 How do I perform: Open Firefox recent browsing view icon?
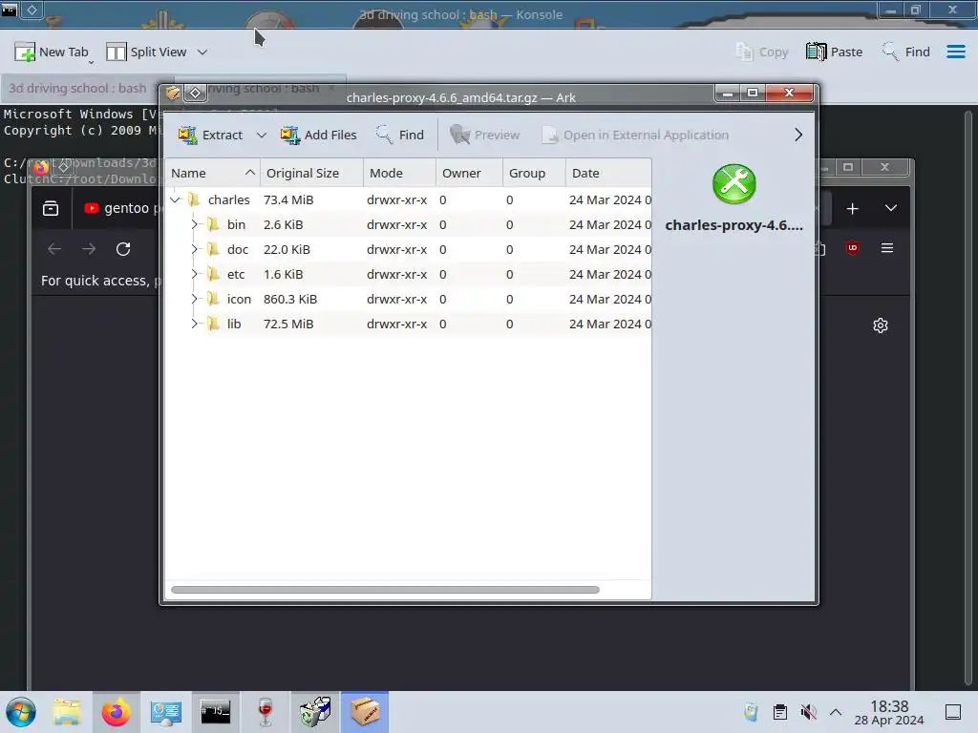pos(51,208)
